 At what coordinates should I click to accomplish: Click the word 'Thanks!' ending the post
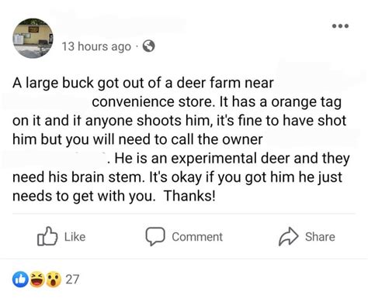189,196
